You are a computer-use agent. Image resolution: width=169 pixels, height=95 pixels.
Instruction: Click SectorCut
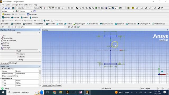click(119, 24)
